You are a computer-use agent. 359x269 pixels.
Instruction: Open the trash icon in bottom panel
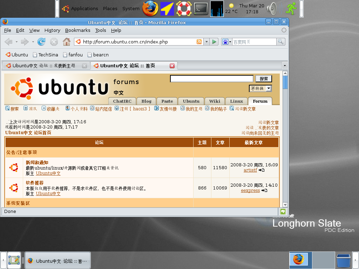click(x=344, y=260)
